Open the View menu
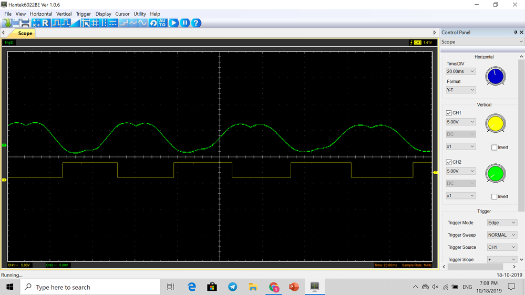 tap(20, 14)
